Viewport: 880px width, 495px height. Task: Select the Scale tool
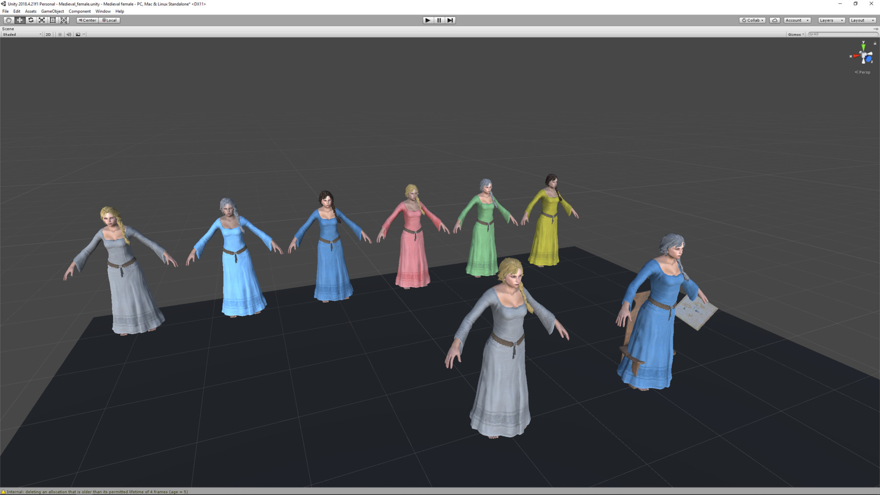[x=42, y=20]
